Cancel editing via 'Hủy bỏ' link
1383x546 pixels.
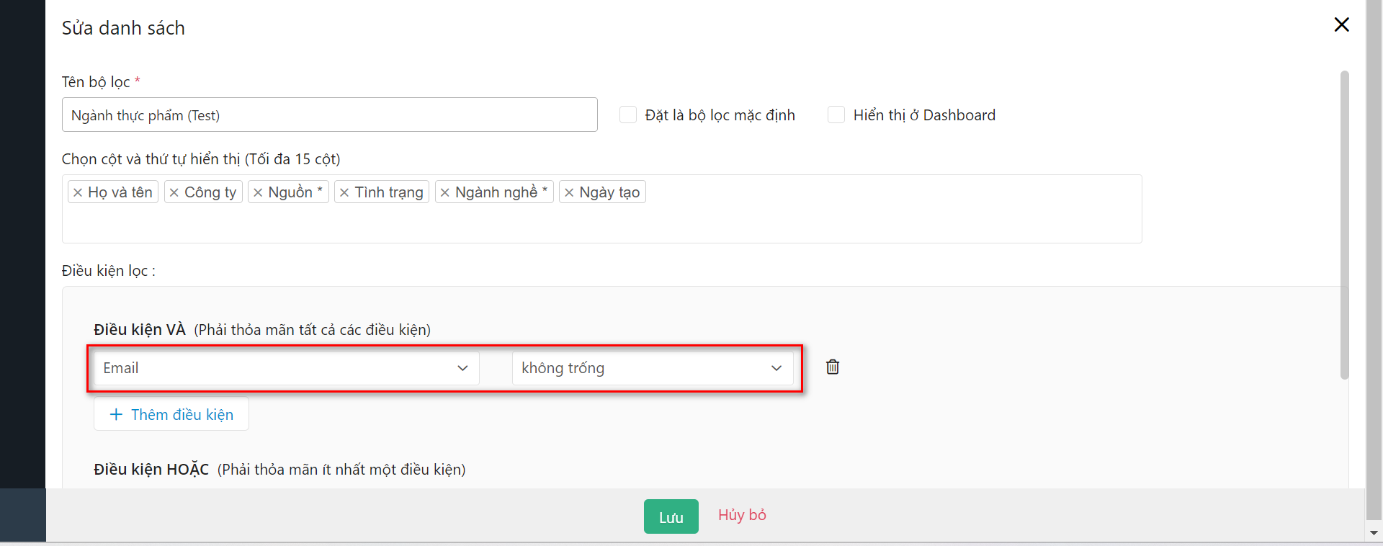click(x=742, y=515)
